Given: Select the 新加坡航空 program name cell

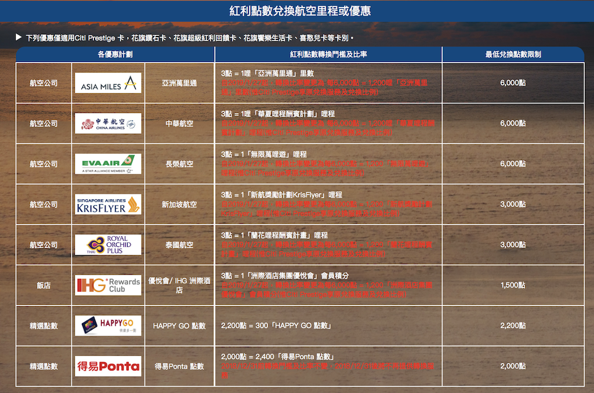Looking at the screenshot, I should click(179, 205).
